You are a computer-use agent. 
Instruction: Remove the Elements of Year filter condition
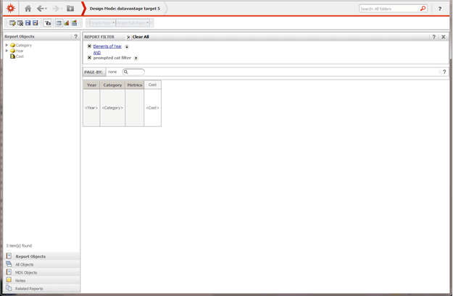pyautogui.click(x=89, y=46)
